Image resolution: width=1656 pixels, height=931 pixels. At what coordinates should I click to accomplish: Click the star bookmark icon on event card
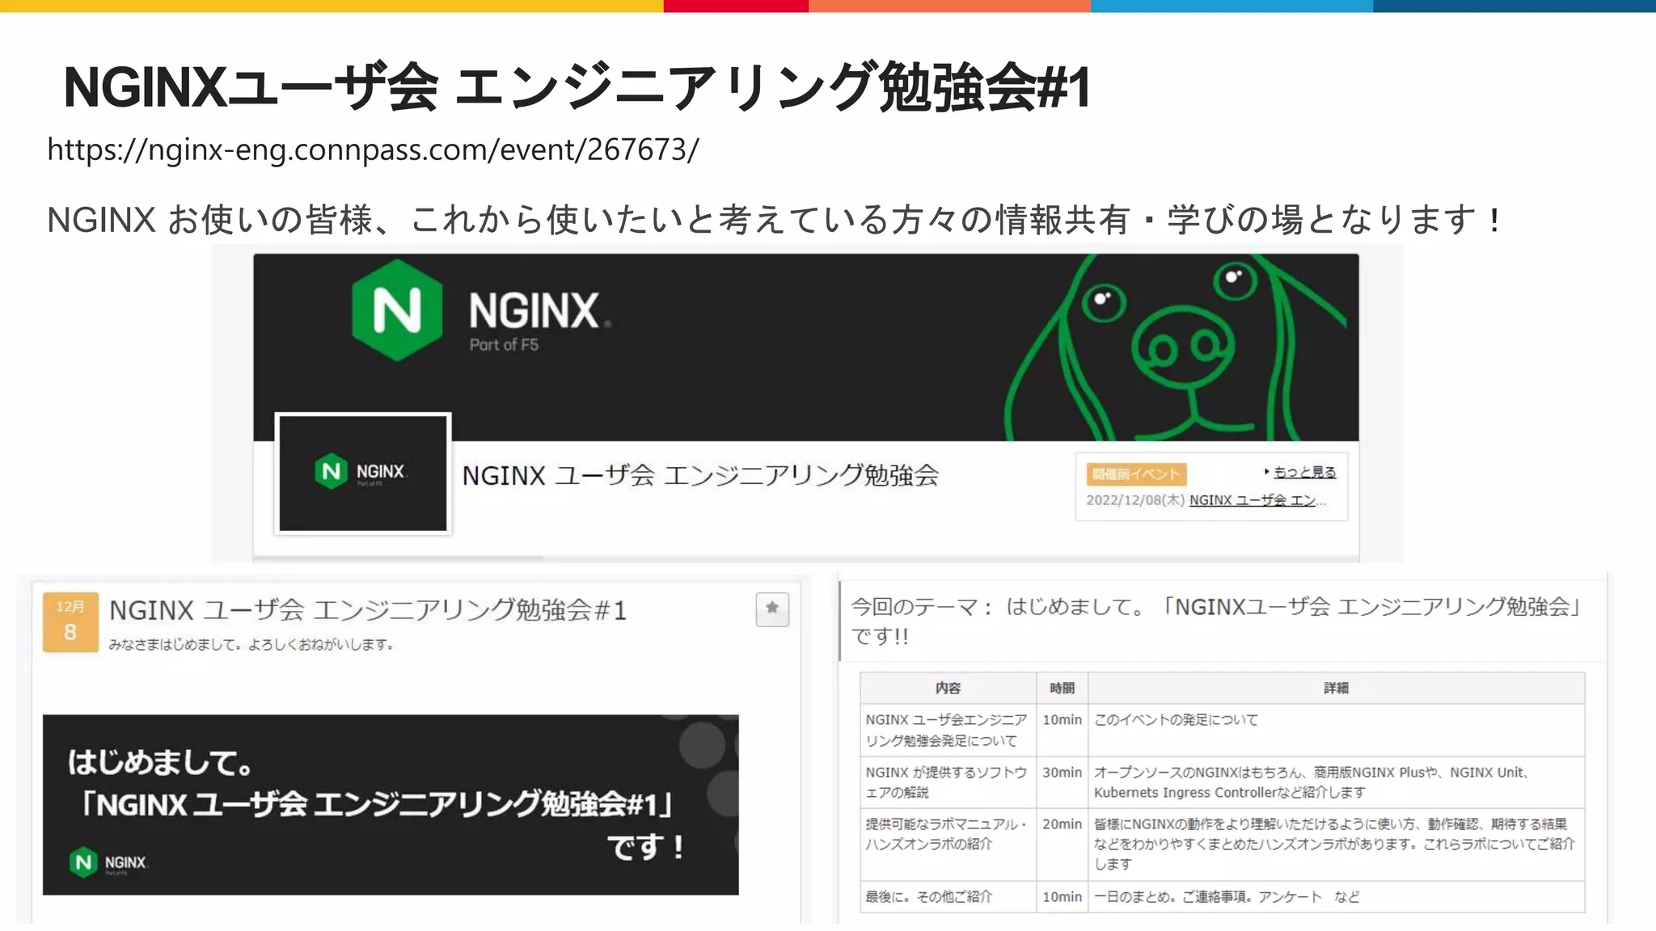pyautogui.click(x=772, y=609)
